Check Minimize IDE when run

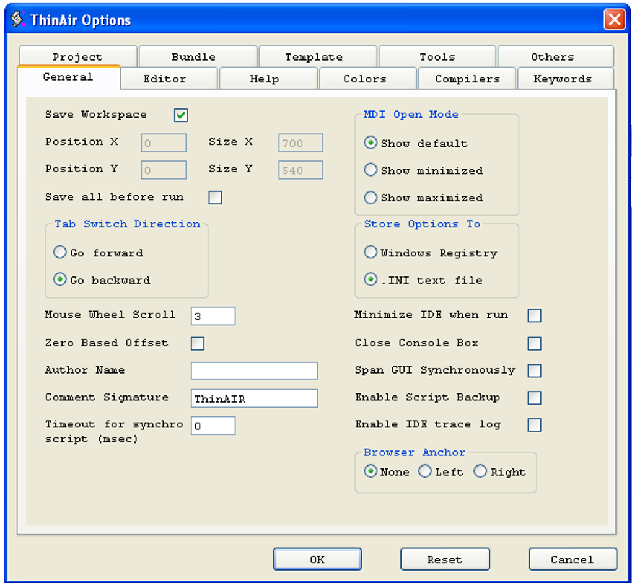click(534, 315)
